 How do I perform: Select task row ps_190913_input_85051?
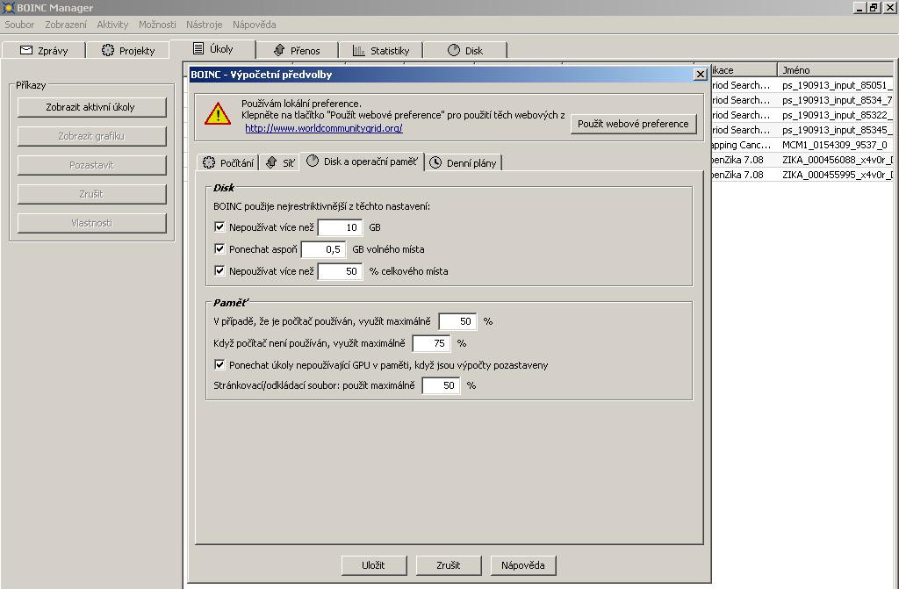pos(802,85)
